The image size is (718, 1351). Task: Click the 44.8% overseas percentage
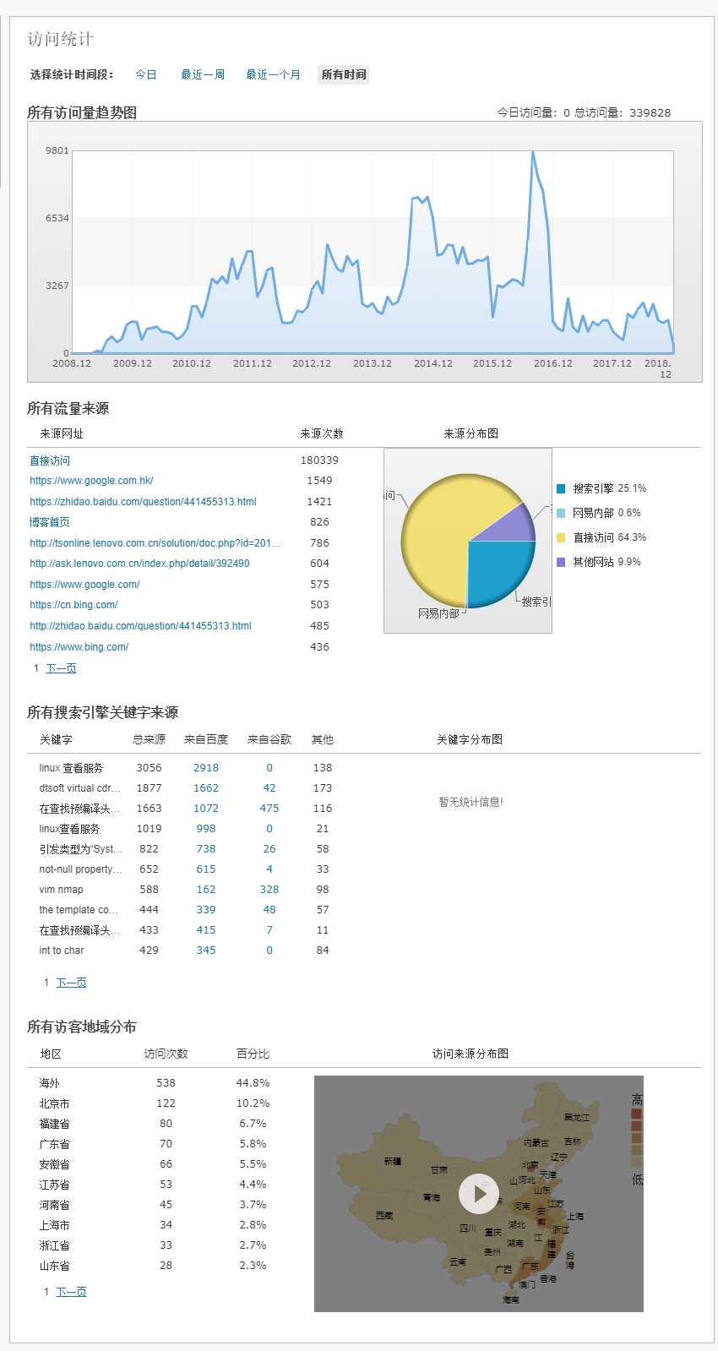tap(253, 1083)
